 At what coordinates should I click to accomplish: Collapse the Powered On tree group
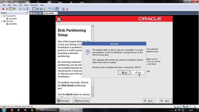click(x=2, y=16)
